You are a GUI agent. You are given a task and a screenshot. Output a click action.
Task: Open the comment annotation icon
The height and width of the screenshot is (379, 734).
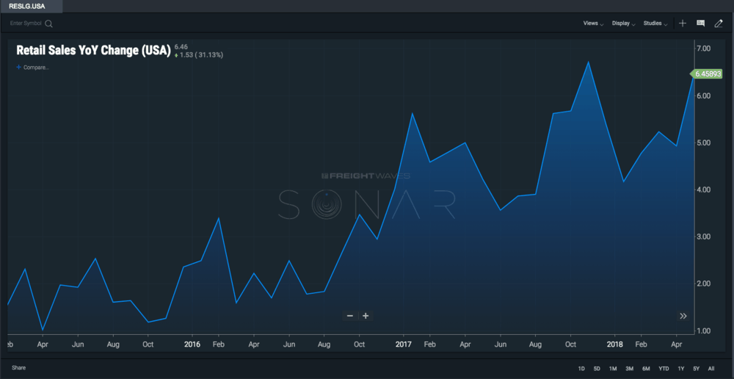(700, 24)
